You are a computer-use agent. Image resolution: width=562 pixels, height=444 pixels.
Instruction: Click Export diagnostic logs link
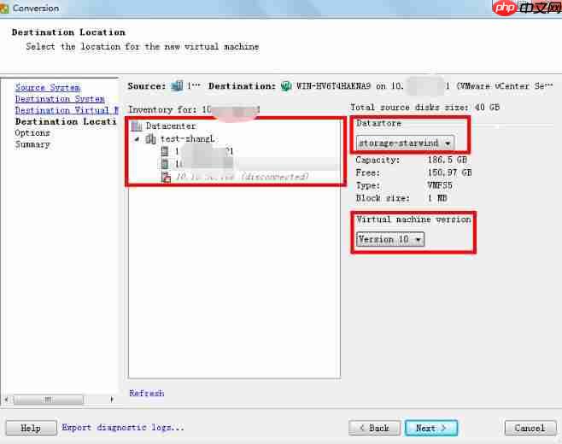122,428
